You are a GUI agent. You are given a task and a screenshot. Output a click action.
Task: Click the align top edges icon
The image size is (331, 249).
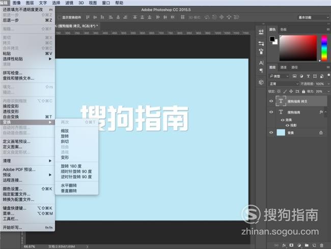(x=88, y=17)
